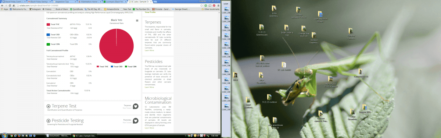Select the SC Labs Sample Detail tab
This screenshot has height=138, width=441.
[140, 2]
